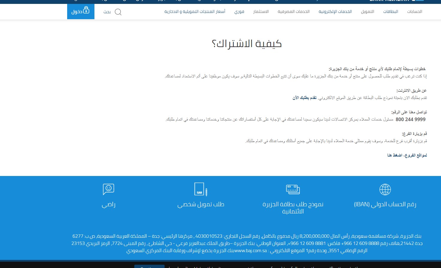Click the راضي smiley chat icon
The image size is (441, 268).
click(109, 189)
